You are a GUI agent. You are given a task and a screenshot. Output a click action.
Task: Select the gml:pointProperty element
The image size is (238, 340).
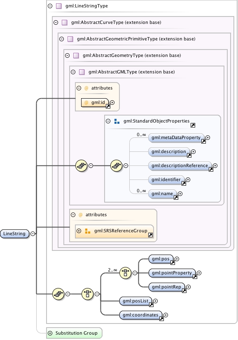tap(172, 273)
